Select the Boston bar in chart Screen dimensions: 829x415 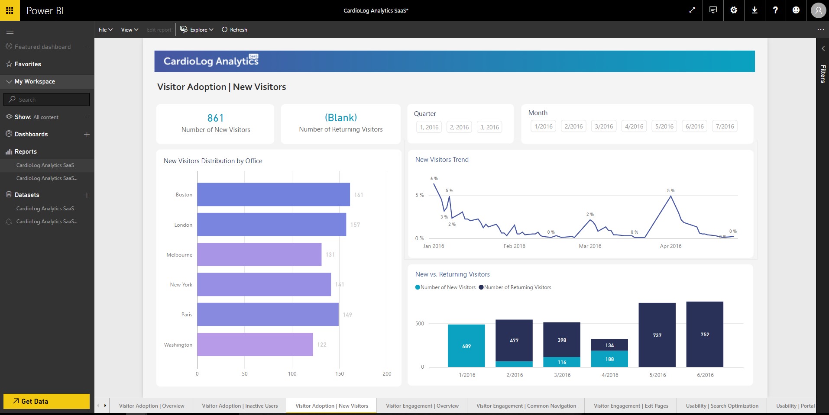pos(273,194)
